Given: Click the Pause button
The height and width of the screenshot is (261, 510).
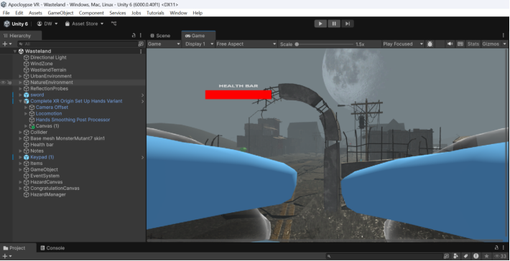Looking at the screenshot, I should 334,24.
